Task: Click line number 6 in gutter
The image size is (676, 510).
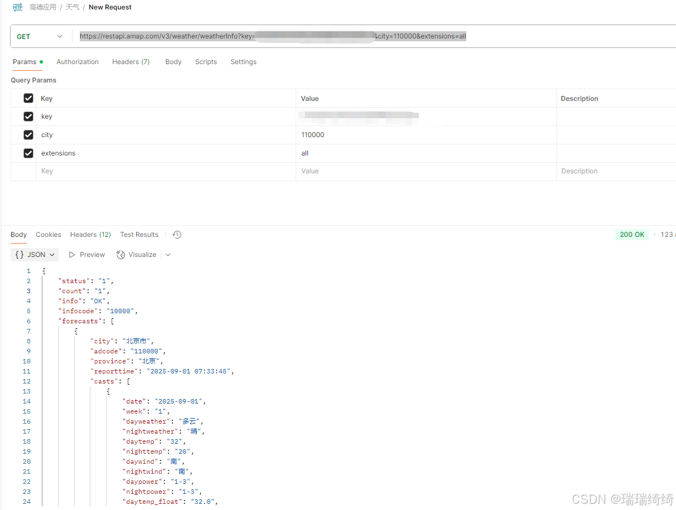Action: click(x=28, y=321)
